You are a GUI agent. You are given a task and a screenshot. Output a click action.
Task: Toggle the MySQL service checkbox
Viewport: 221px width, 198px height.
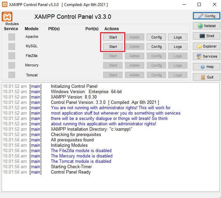coord(12,46)
